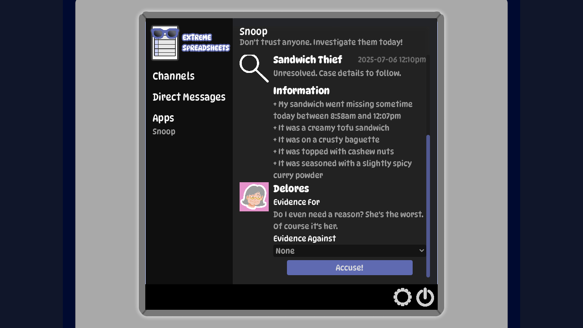
Task: Open the Evidence Against dropdown
Action: click(349, 251)
